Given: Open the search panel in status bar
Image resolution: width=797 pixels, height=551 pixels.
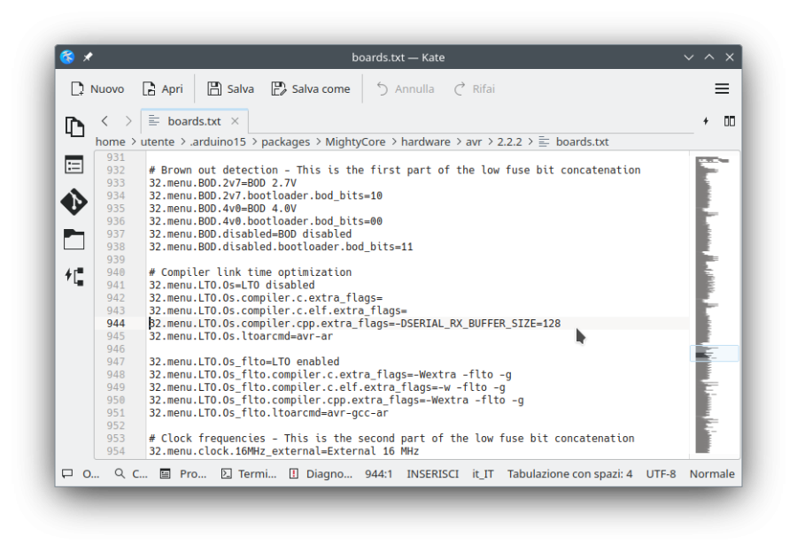Looking at the screenshot, I should [131, 474].
